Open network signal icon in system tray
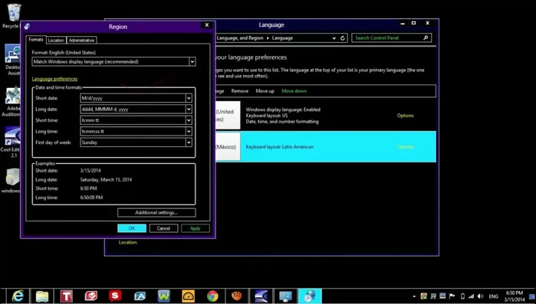The width and height of the screenshot is (536, 304). point(471,296)
